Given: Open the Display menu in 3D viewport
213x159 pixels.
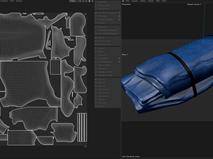Looking at the screenshot, I should (143, 1).
